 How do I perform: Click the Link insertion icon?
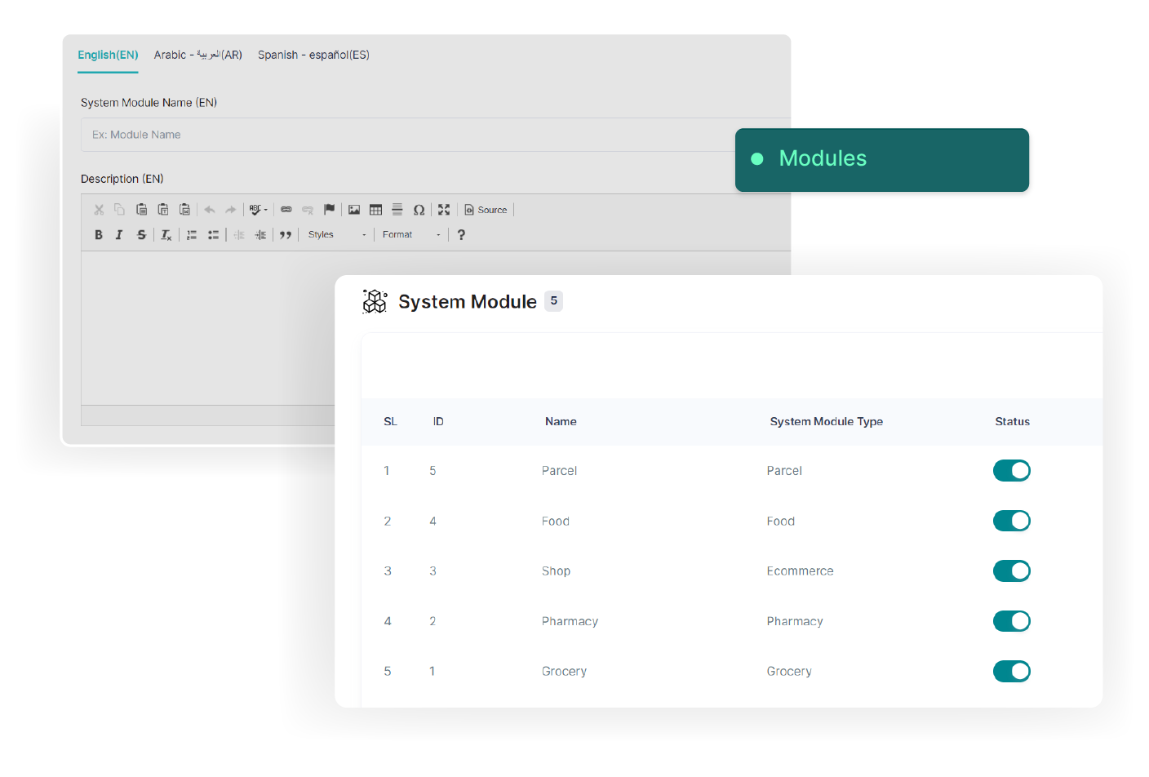(286, 210)
